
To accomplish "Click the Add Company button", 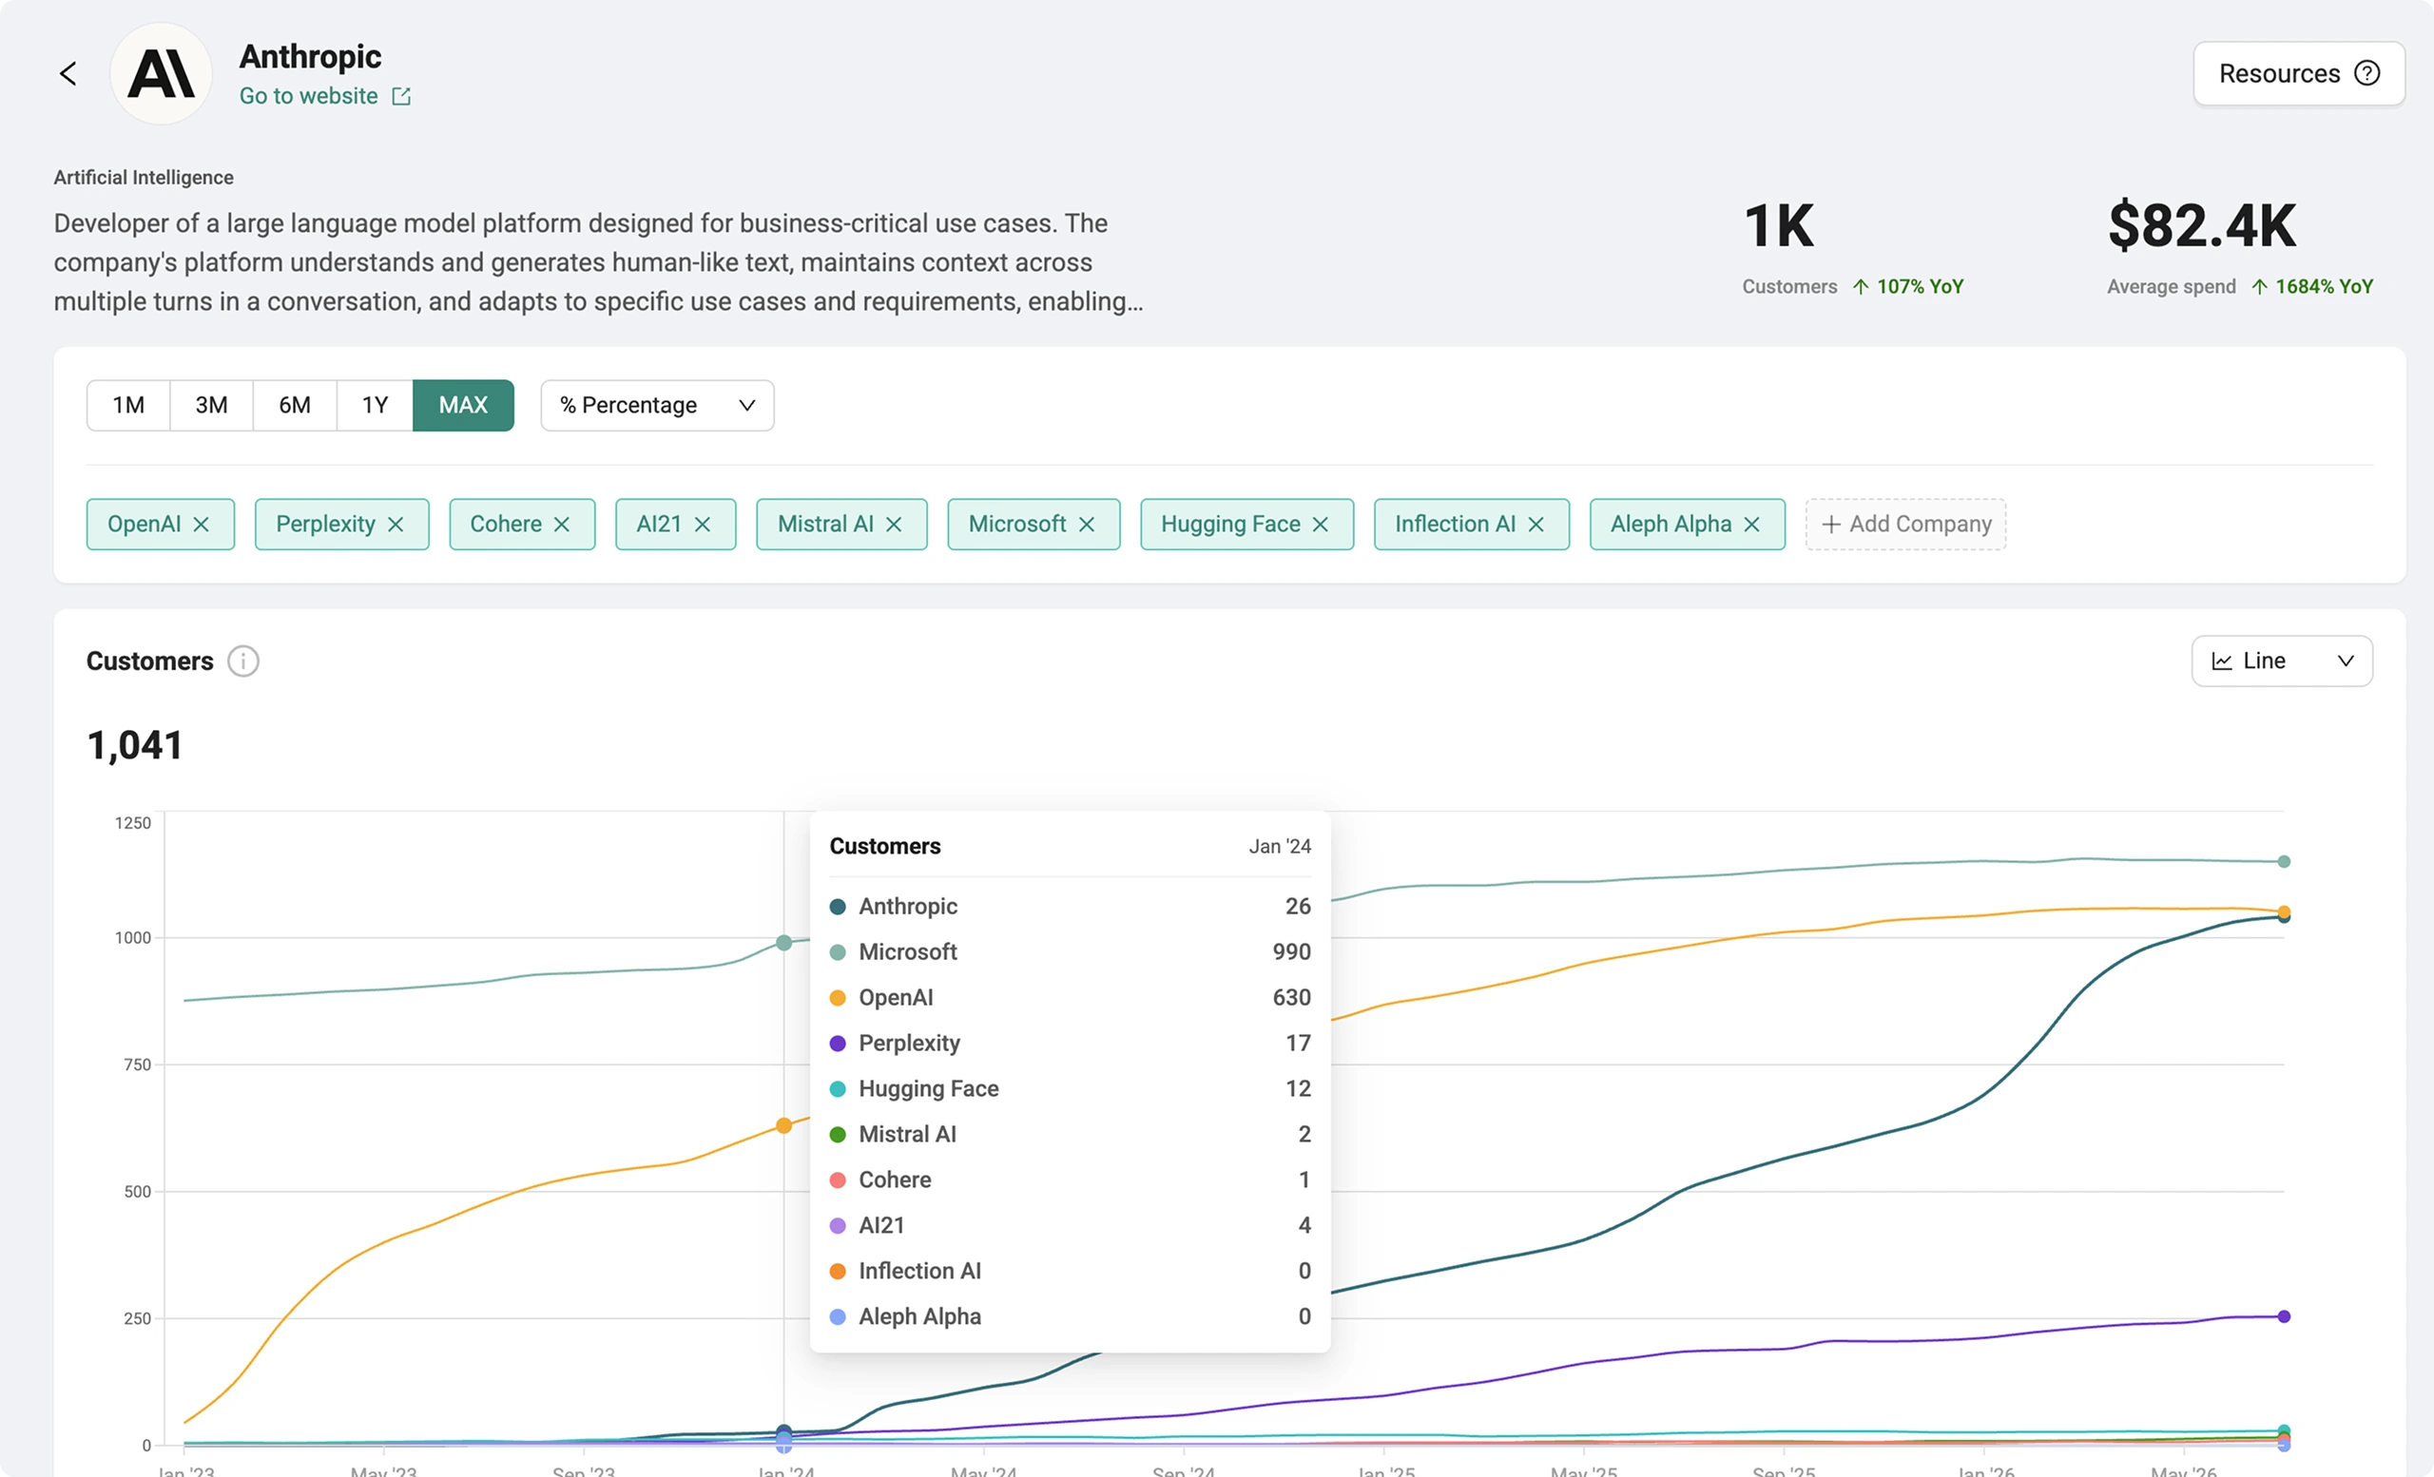I will [x=1905, y=525].
